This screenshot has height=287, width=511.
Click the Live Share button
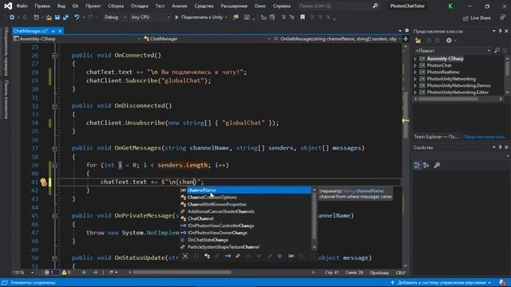pos(477,18)
